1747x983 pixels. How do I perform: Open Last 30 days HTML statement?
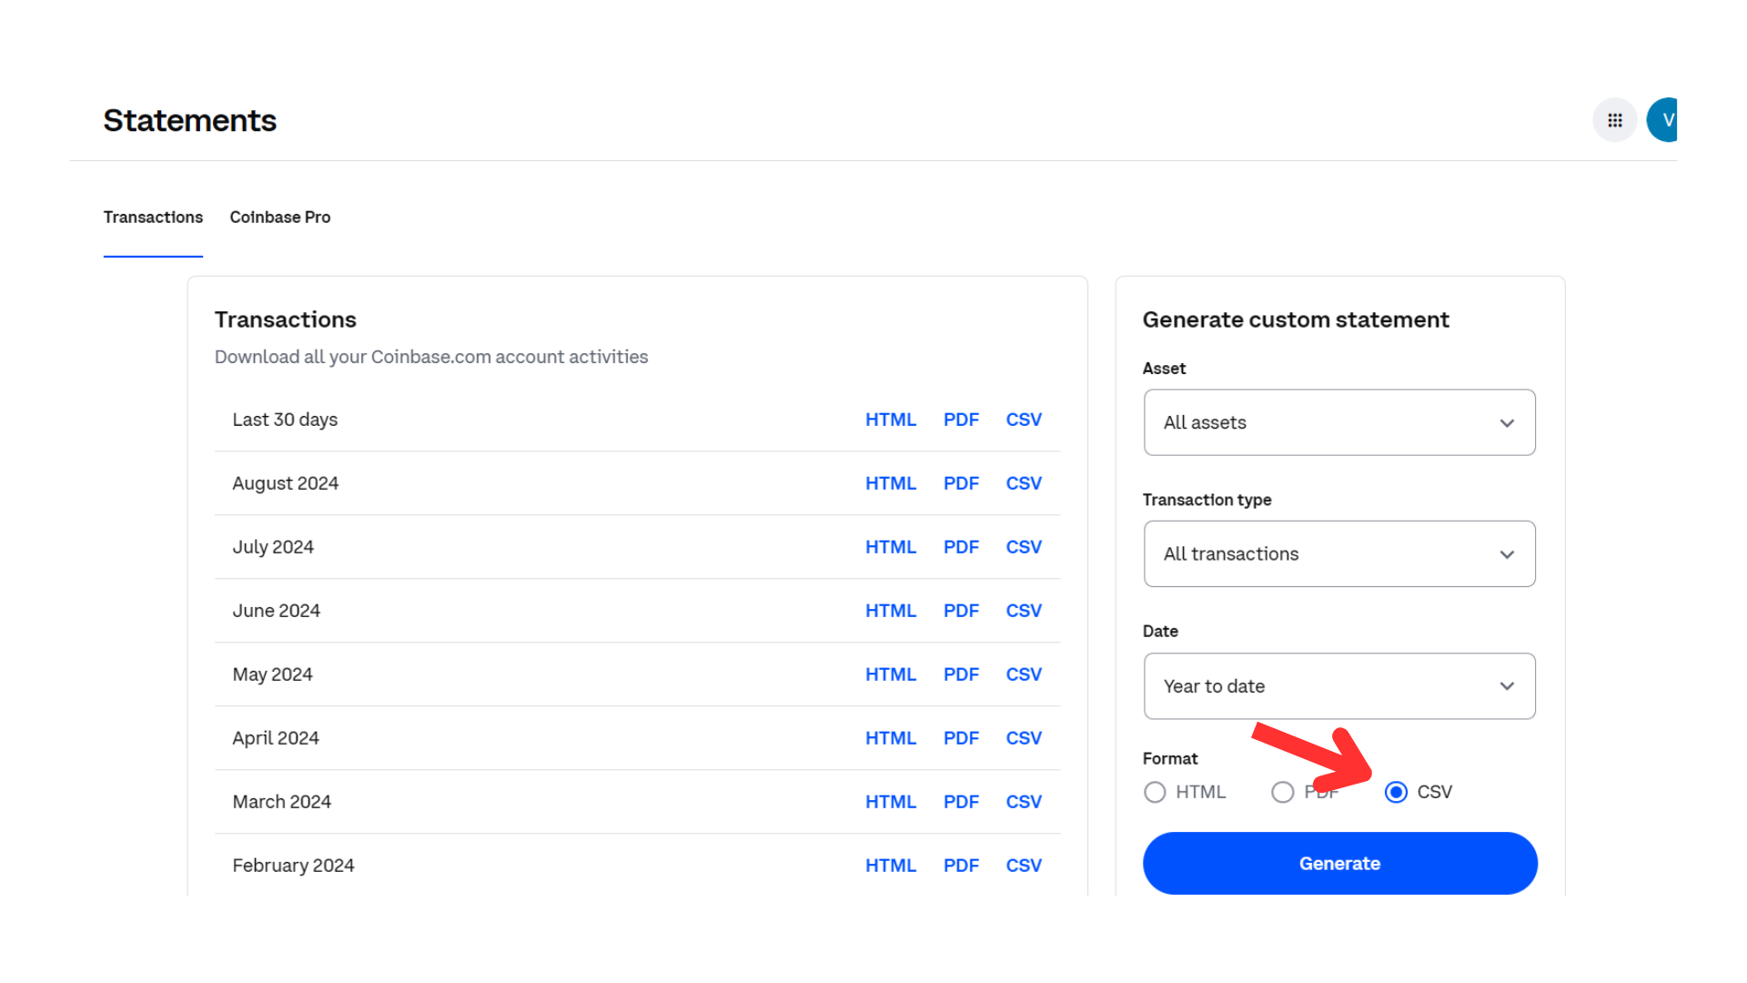890,420
